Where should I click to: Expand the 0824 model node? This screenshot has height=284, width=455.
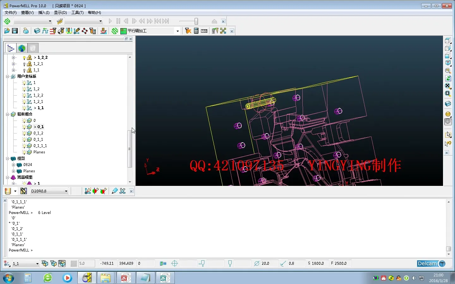[13, 165]
